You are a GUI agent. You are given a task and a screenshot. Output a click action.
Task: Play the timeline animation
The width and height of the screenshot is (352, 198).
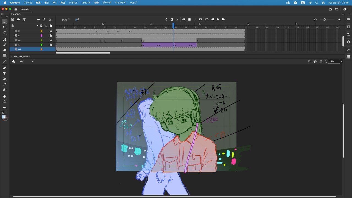point(218,20)
